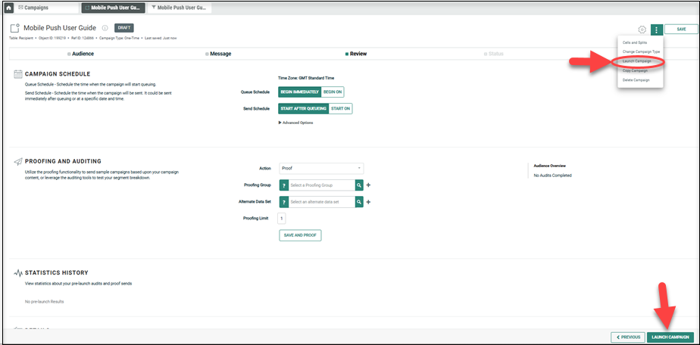Open the settings gear icon
Viewport: 700px width, 345px height.
(642, 30)
